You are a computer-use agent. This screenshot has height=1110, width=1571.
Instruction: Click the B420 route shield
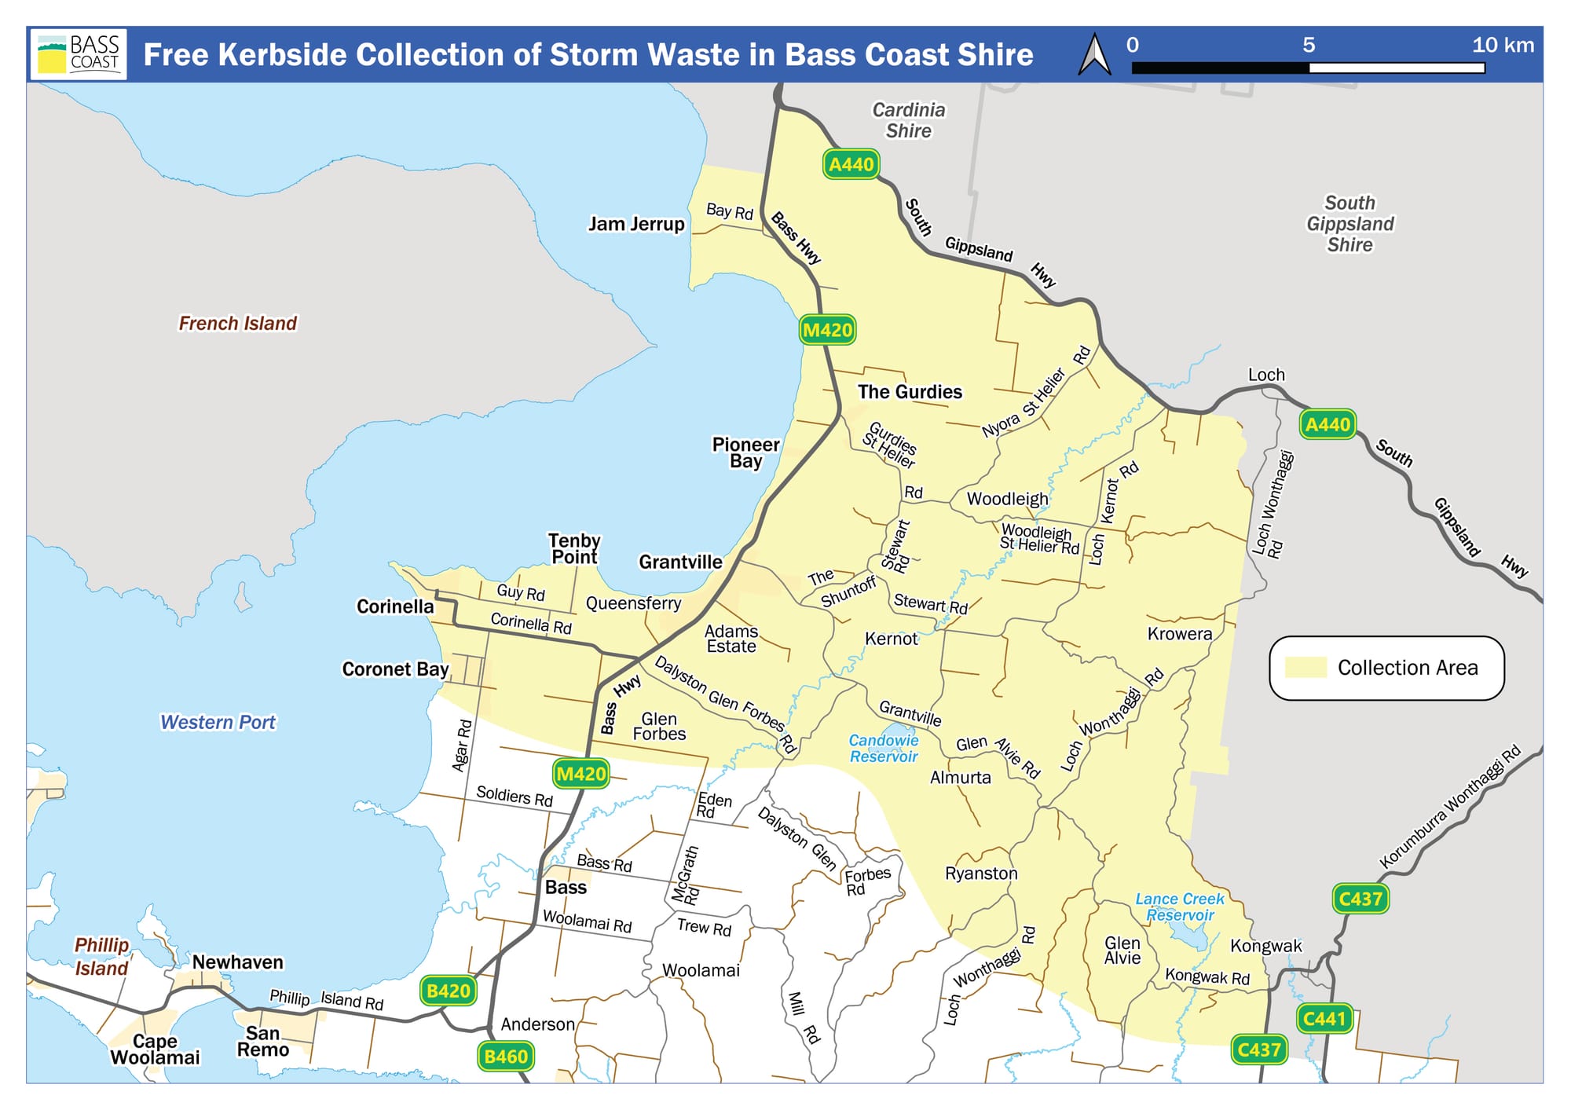[448, 991]
